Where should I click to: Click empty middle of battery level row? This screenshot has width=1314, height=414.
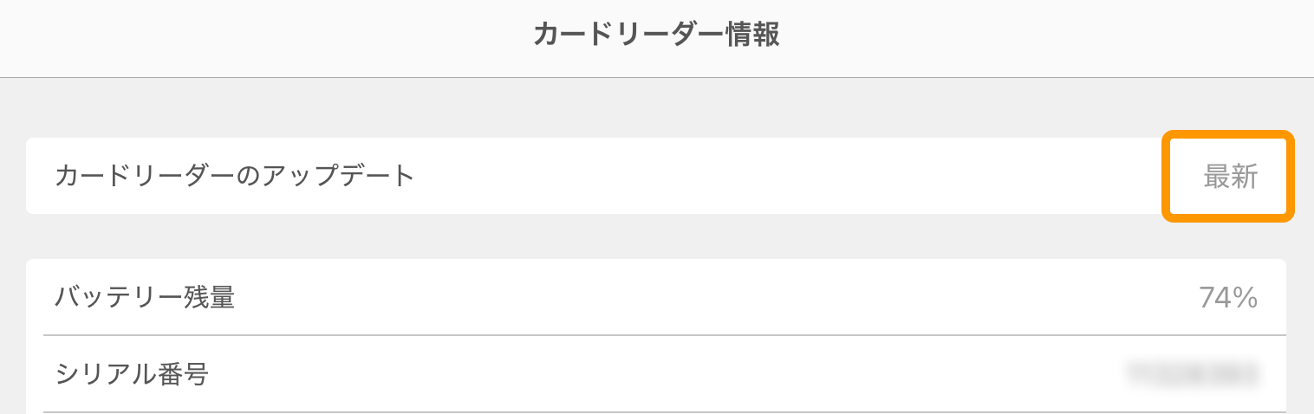coord(693,298)
